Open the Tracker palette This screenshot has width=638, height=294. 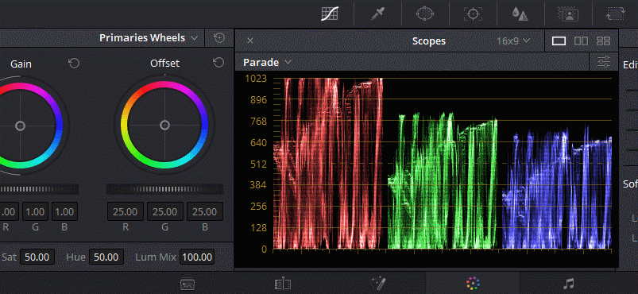pyautogui.click(x=473, y=14)
